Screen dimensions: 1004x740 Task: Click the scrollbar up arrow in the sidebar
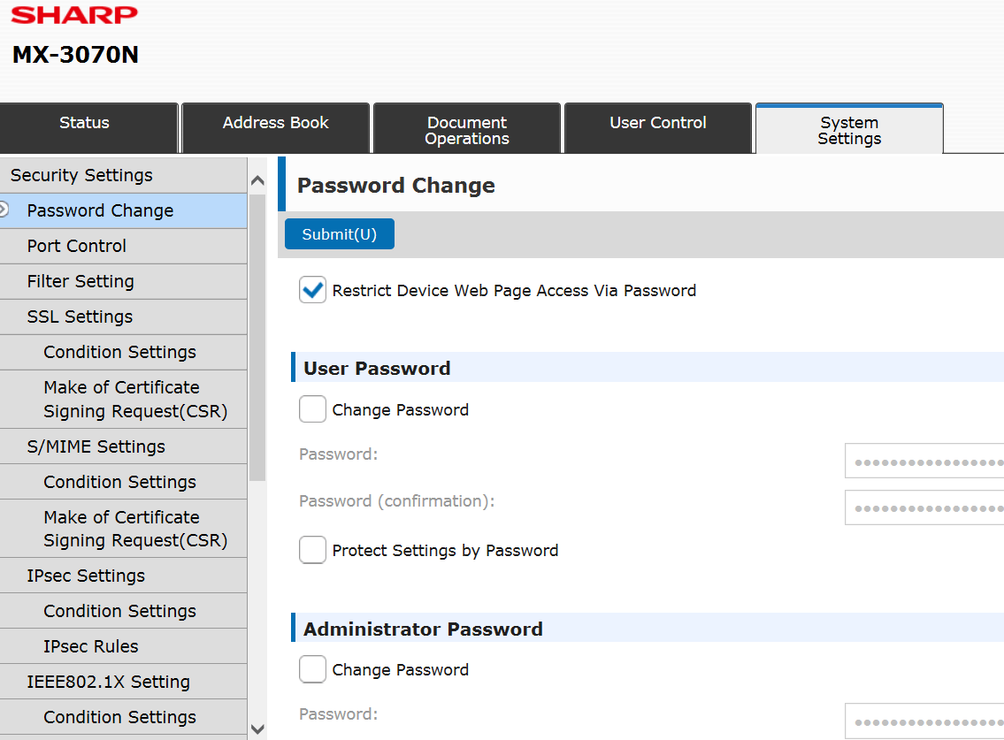coord(257,179)
